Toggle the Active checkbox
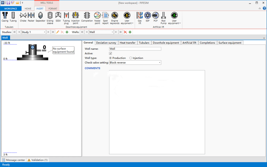Image resolution: width=267 pixels, height=167 pixels. click(111, 53)
